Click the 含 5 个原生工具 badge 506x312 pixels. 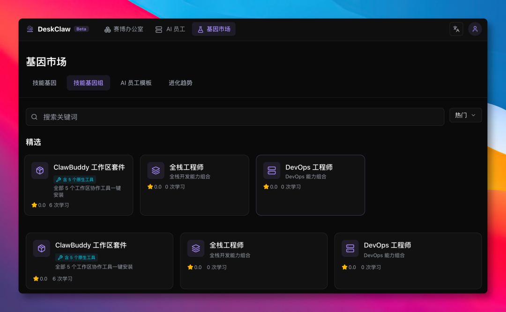click(74, 179)
